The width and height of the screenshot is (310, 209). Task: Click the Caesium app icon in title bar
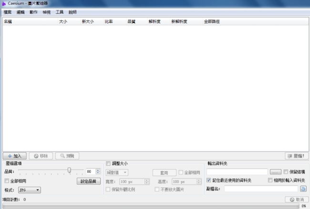[x=3, y=3]
